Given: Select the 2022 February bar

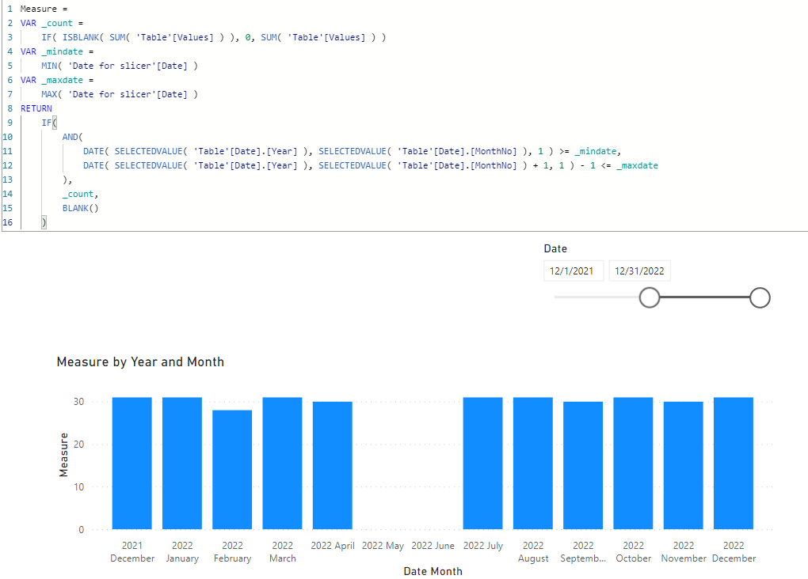Looking at the screenshot, I should tap(232, 469).
